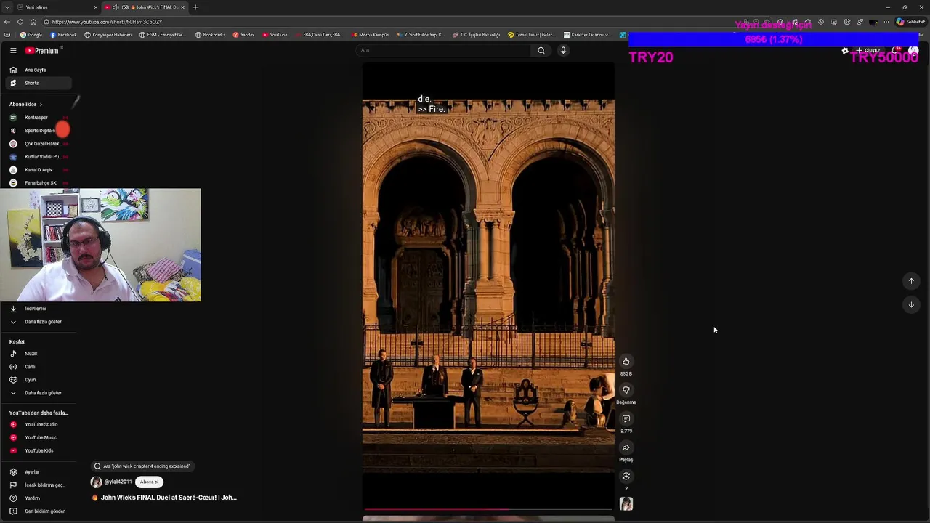
Task: Click the Oluştur create button
Action: [868, 51]
